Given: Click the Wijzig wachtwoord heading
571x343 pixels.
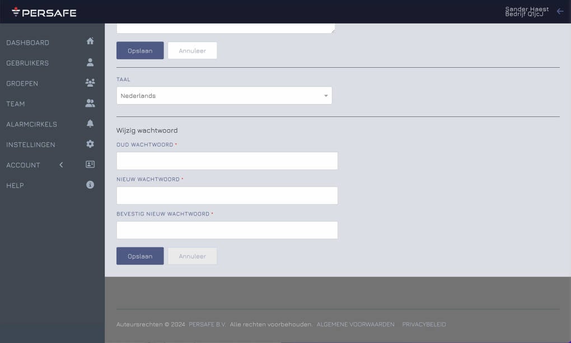Looking at the screenshot, I should click(147, 130).
